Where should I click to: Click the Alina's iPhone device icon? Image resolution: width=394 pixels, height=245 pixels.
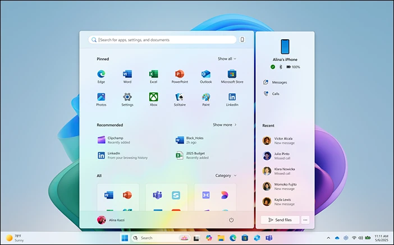tap(285, 47)
